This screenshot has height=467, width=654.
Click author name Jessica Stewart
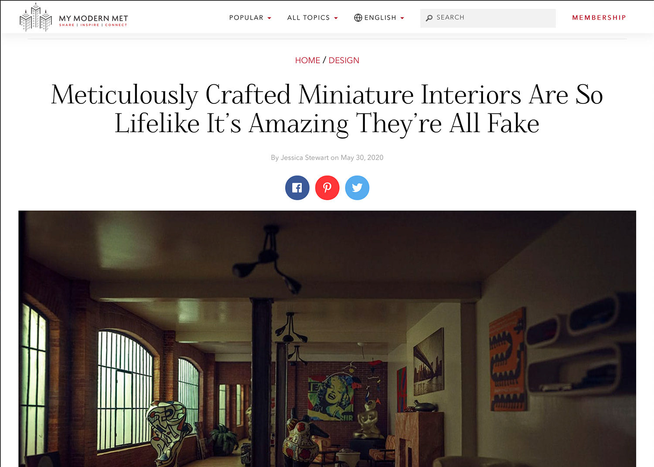(304, 158)
